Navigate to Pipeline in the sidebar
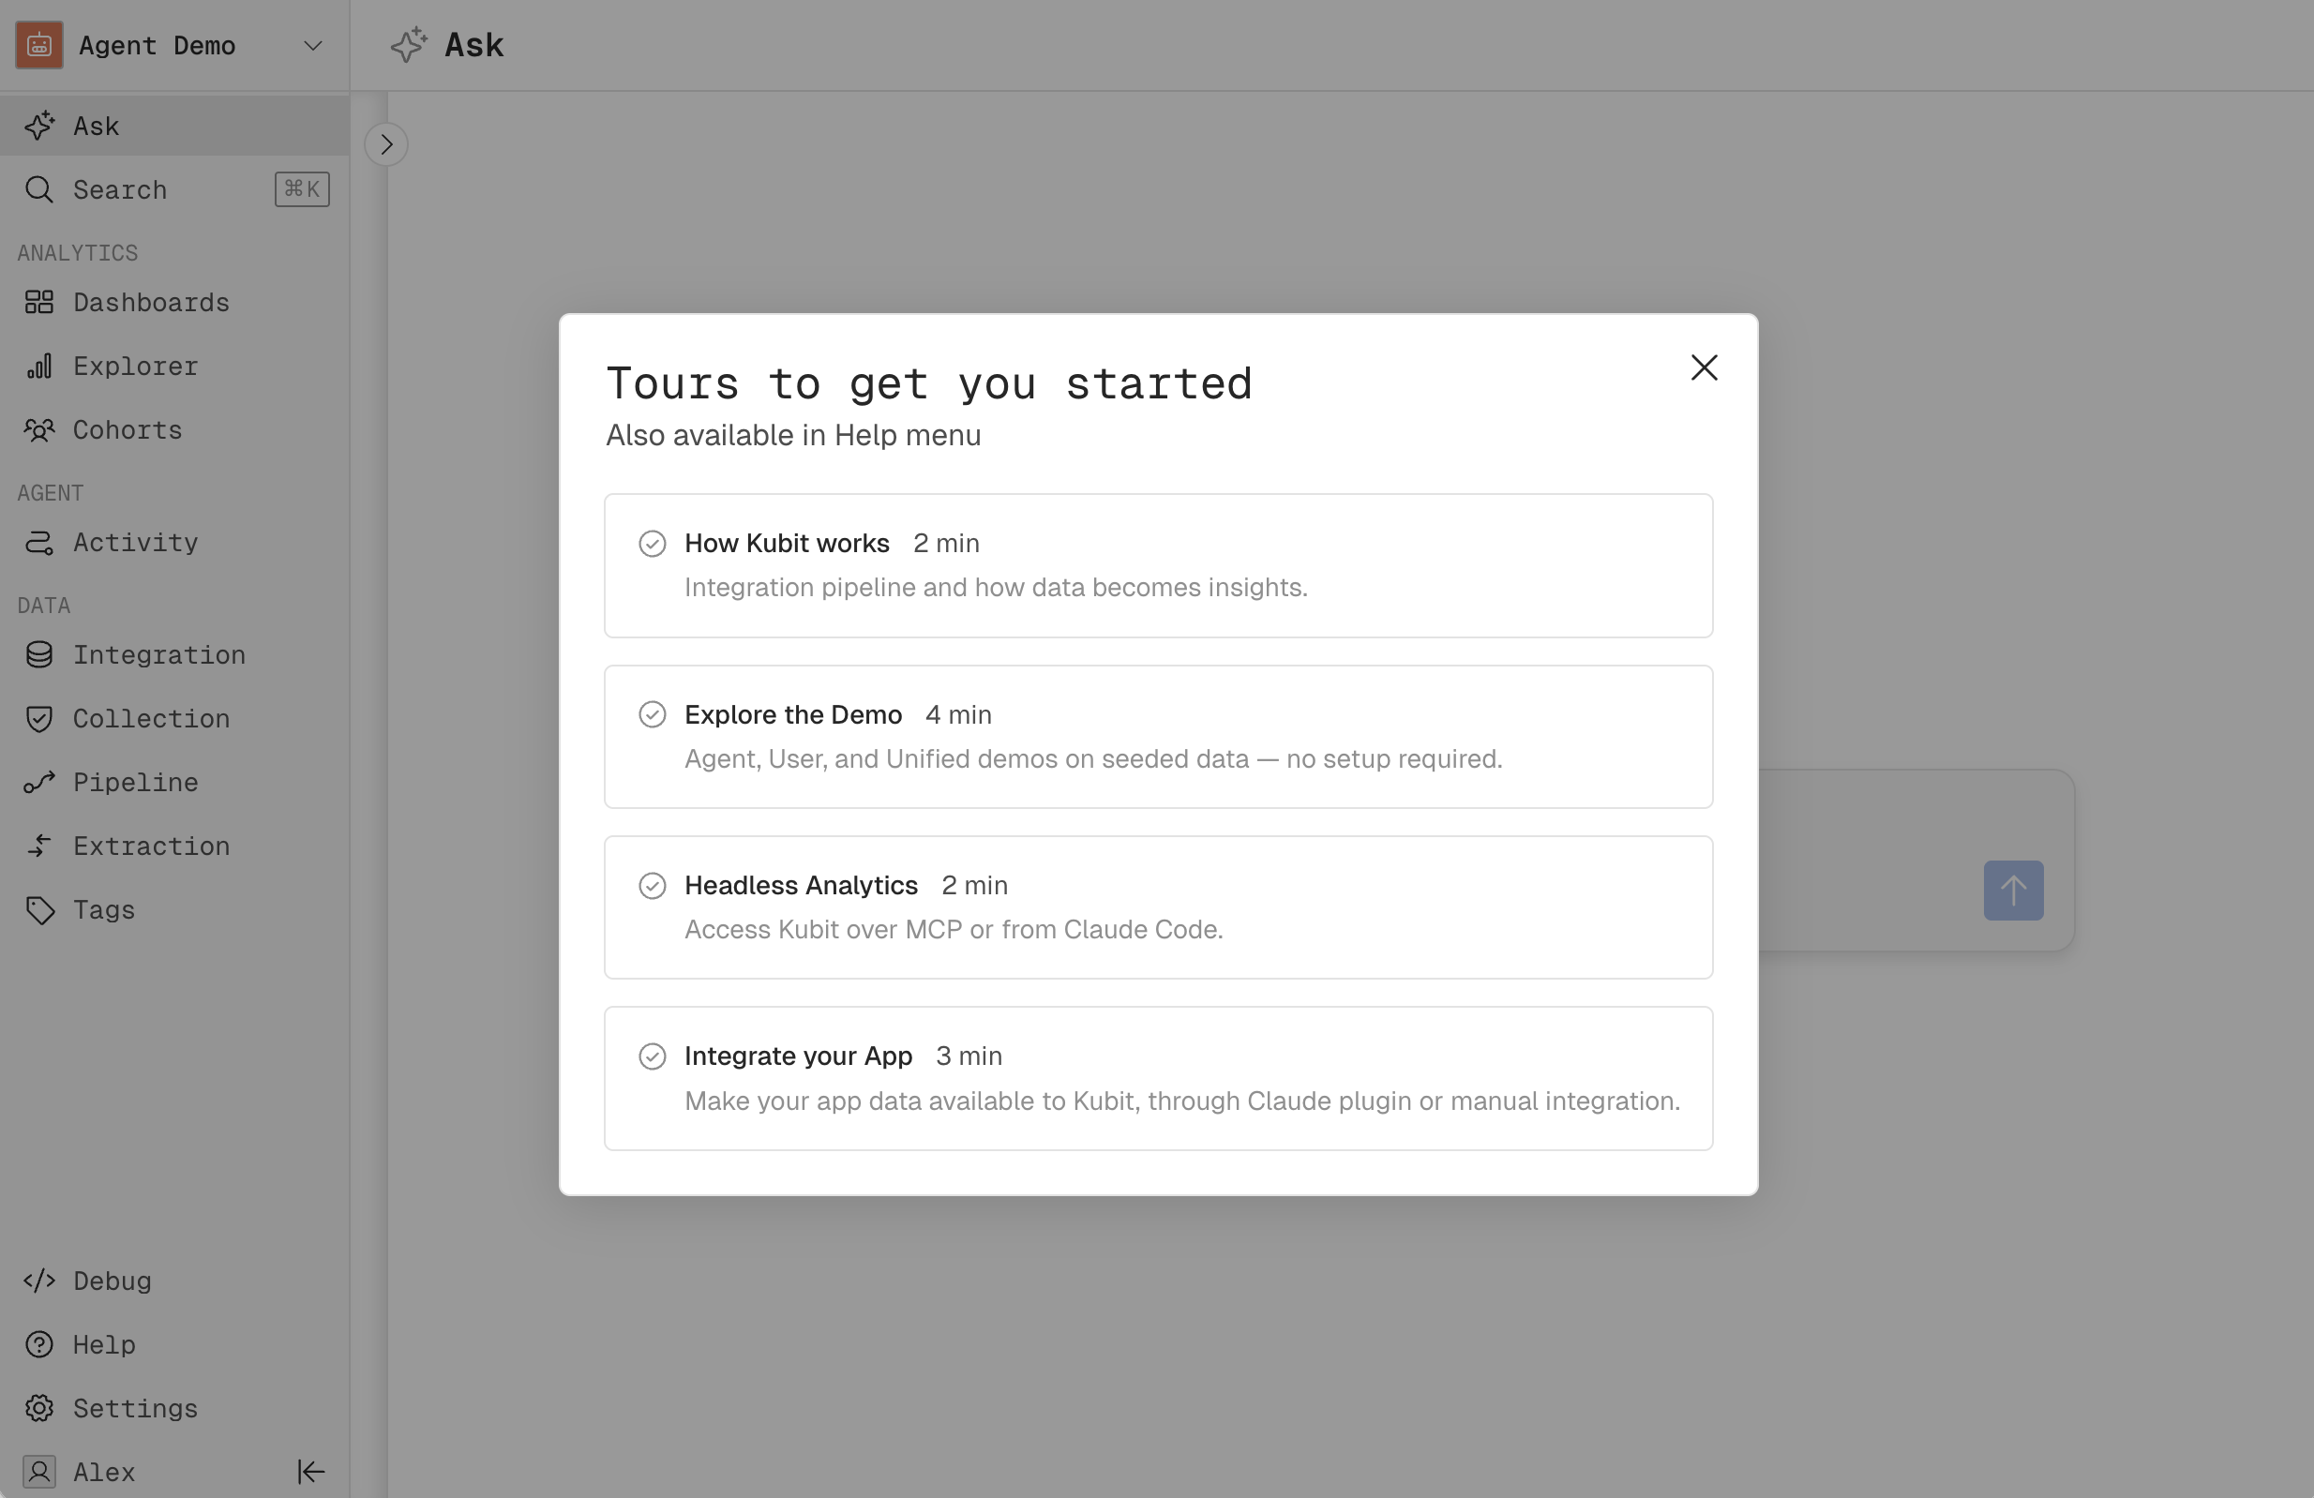Screen dimensions: 2314x1498 click(175, 782)
